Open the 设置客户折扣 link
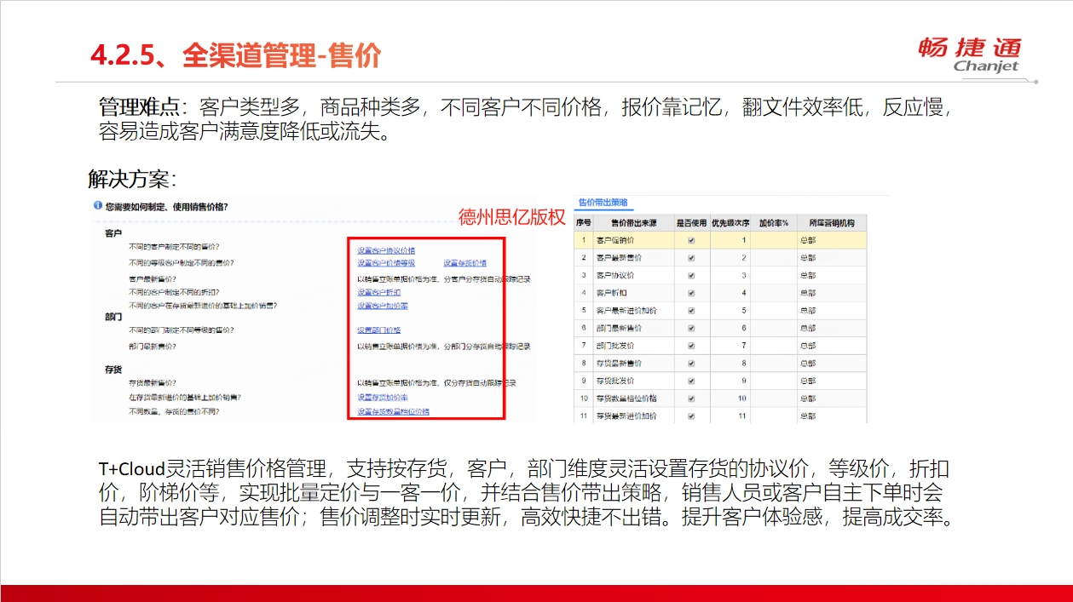The width and height of the screenshot is (1073, 602). tap(378, 292)
